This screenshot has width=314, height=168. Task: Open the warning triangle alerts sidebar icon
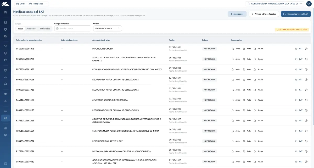coord(5,77)
